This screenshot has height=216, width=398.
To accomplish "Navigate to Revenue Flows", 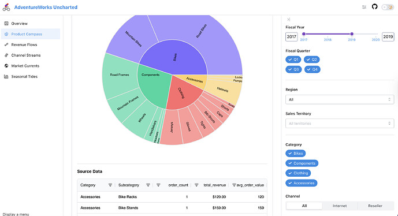I will click(x=31, y=44).
